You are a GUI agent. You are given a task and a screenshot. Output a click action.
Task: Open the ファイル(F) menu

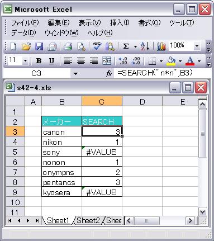point(25,23)
